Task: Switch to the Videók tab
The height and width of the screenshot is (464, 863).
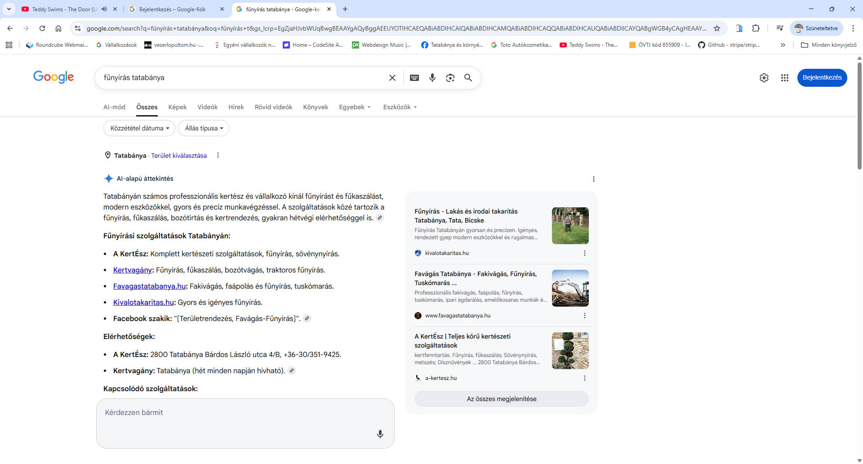Action: coord(207,107)
